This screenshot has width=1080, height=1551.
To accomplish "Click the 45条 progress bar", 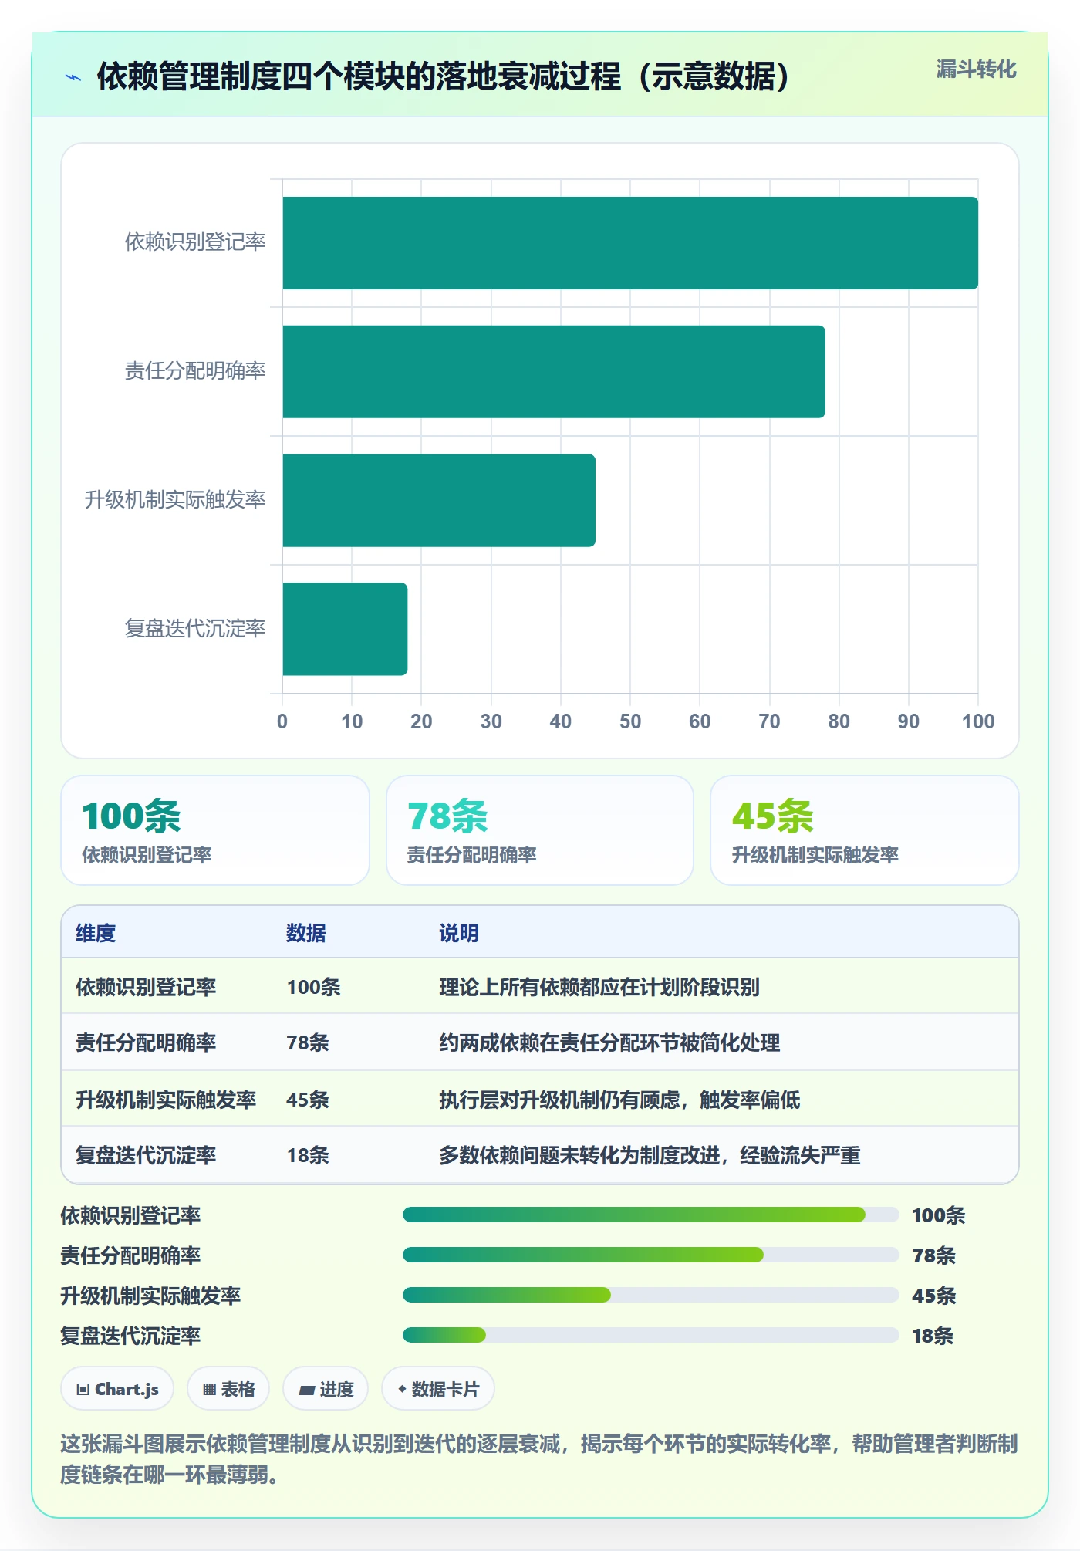I will (x=651, y=1295).
